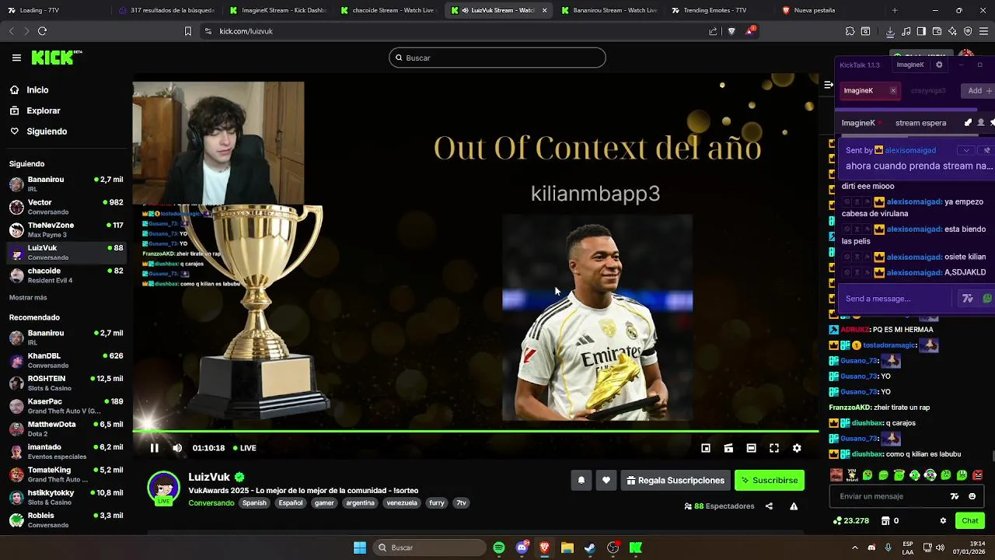
Task: Click the venezuela stream tag
Action: 402,503
